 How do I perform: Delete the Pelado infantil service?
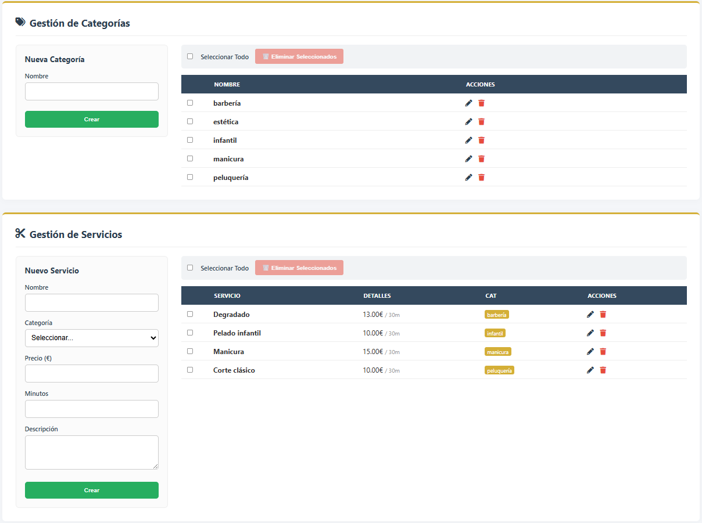click(603, 333)
